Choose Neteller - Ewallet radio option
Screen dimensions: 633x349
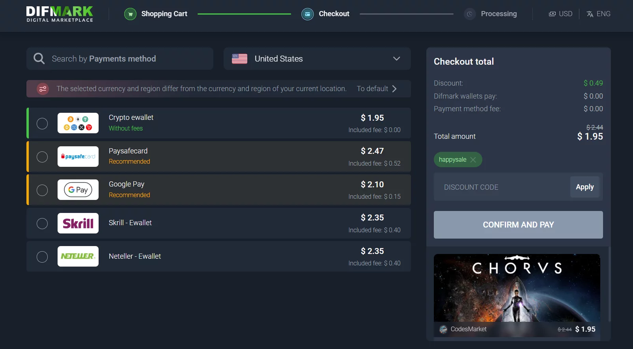(42, 257)
